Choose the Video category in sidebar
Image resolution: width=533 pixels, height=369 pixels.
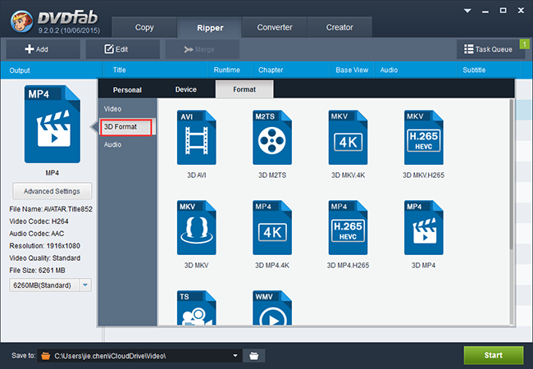127,109
